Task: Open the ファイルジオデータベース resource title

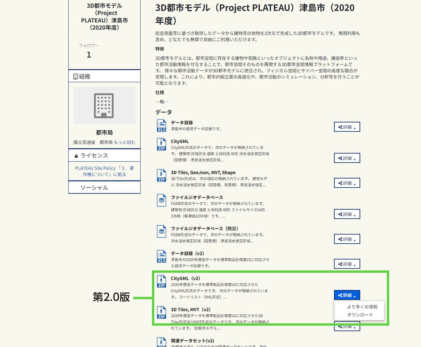Action: (197, 197)
